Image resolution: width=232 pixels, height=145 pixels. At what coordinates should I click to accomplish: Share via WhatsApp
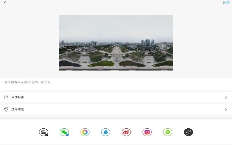click(168, 132)
